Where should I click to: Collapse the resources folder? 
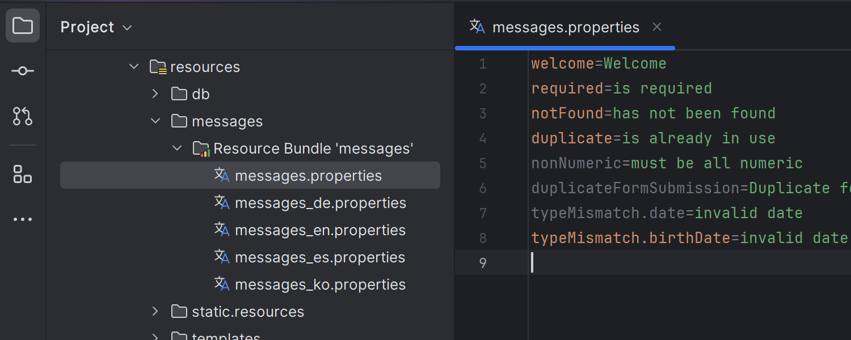point(134,66)
